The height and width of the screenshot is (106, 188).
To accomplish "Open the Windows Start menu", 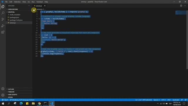I will (3, 103).
